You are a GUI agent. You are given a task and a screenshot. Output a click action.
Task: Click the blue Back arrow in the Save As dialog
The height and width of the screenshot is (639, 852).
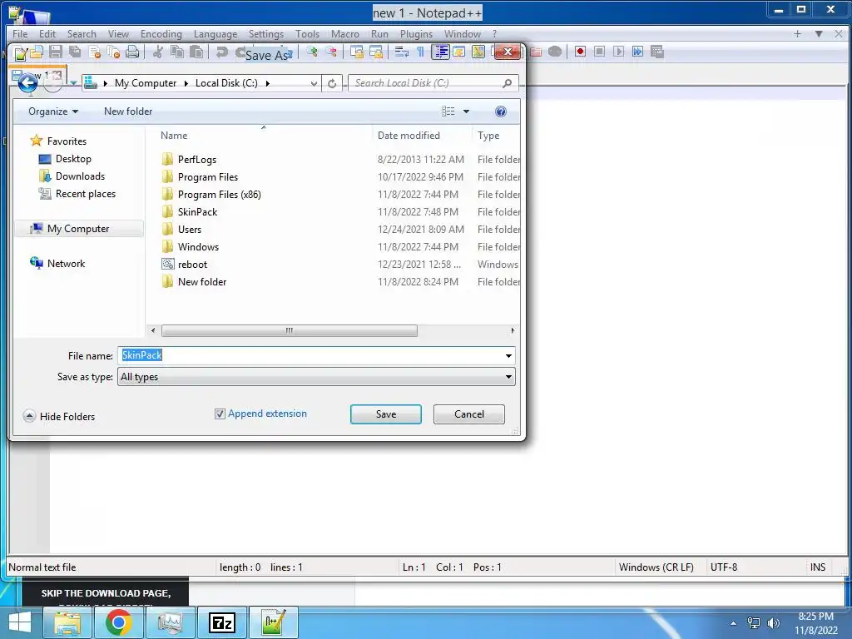(27, 83)
